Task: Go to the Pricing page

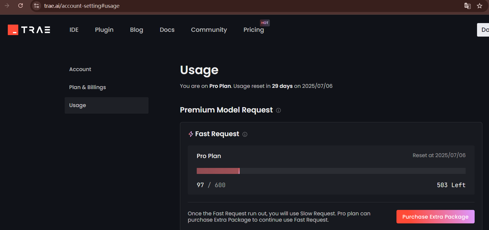Action: tap(254, 30)
